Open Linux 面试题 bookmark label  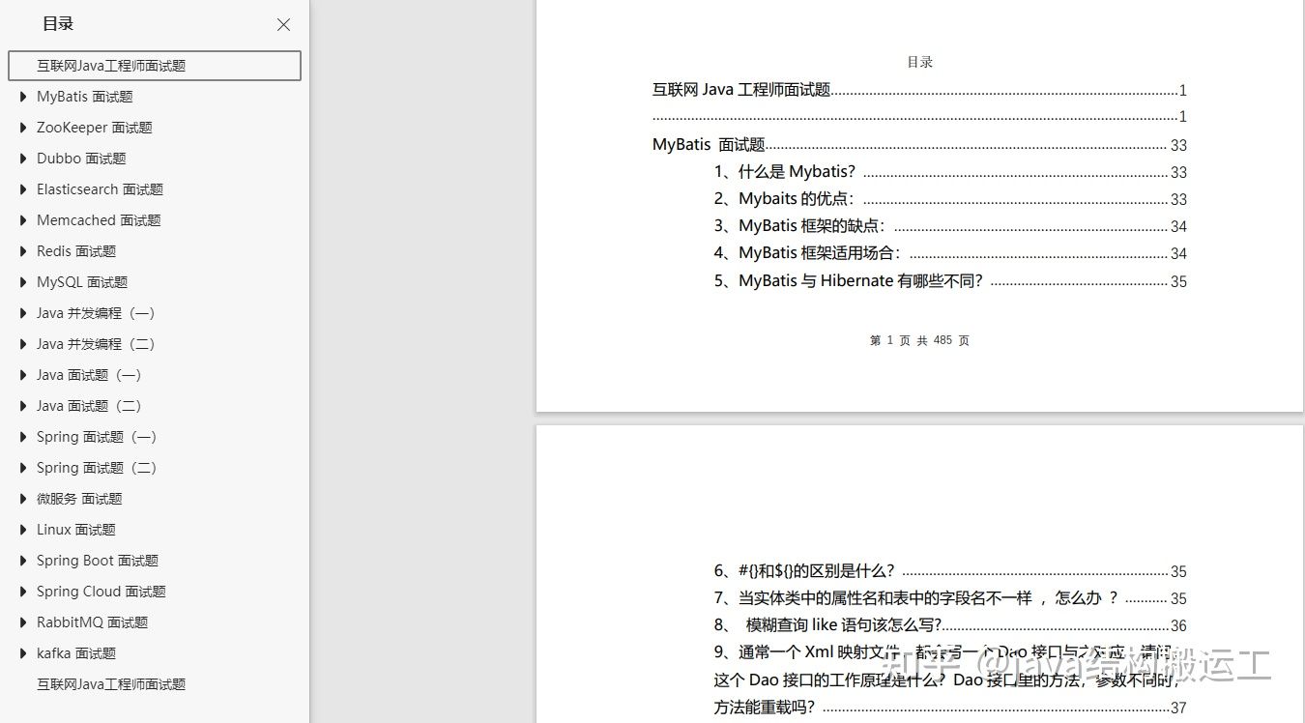(x=76, y=530)
